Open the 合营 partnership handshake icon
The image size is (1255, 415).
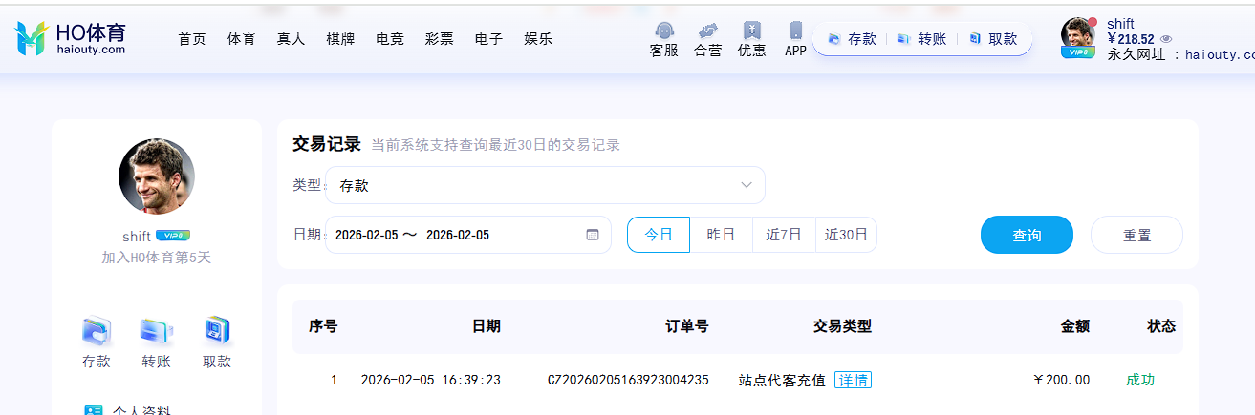click(x=707, y=31)
